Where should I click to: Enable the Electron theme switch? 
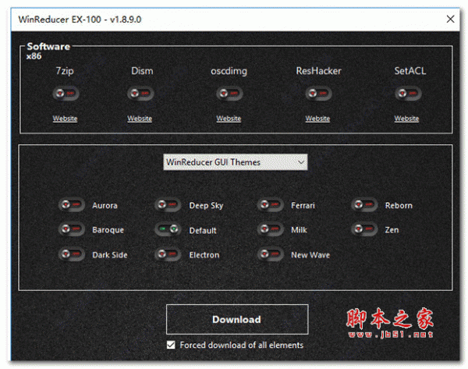(168, 254)
